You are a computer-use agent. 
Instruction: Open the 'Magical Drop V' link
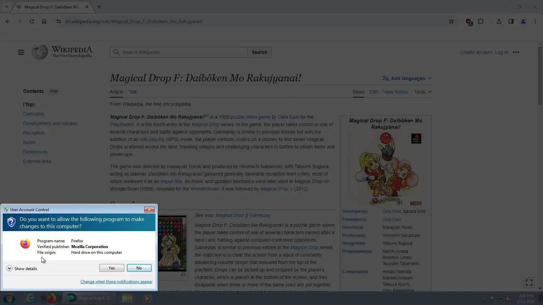click(277, 189)
